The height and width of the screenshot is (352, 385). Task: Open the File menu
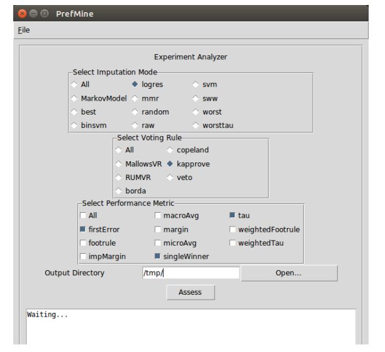point(23,30)
